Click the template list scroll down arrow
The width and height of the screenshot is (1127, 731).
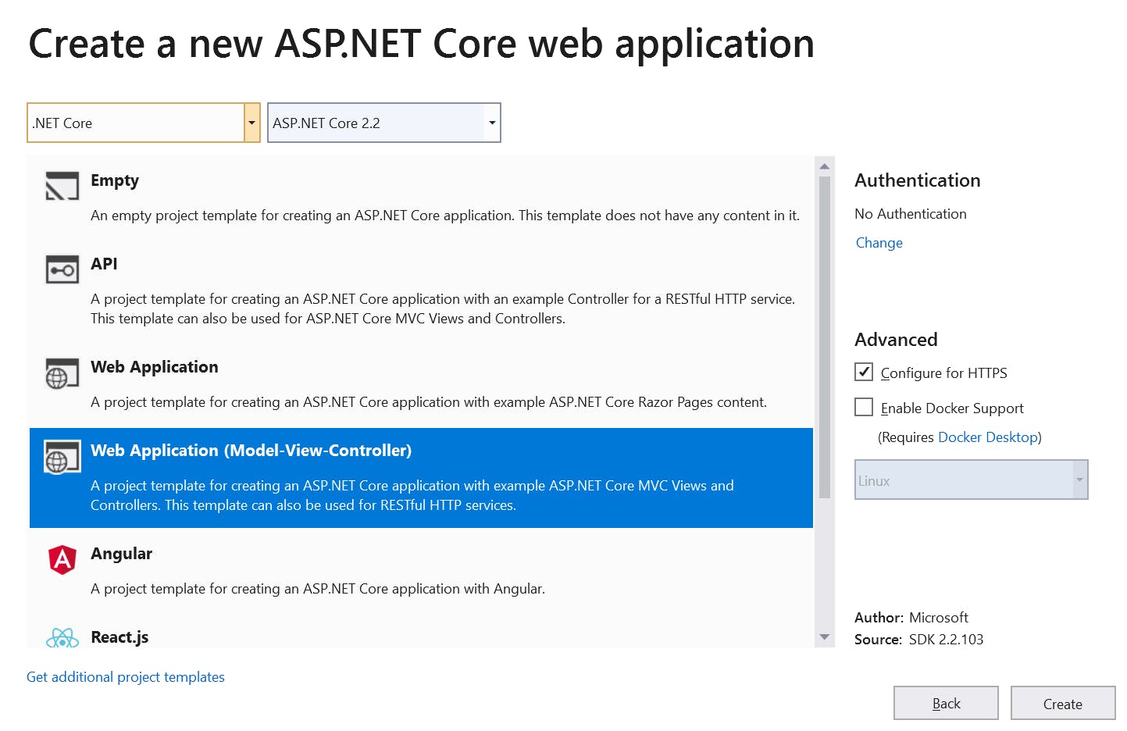pyautogui.click(x=824, y=637)
